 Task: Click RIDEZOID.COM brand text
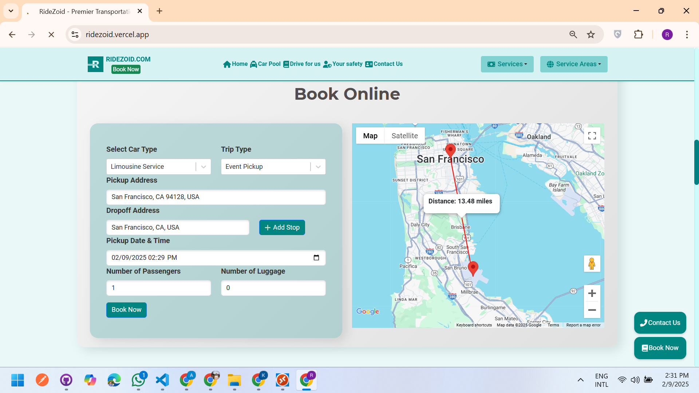pyautogui.click(x=128, y=59)
